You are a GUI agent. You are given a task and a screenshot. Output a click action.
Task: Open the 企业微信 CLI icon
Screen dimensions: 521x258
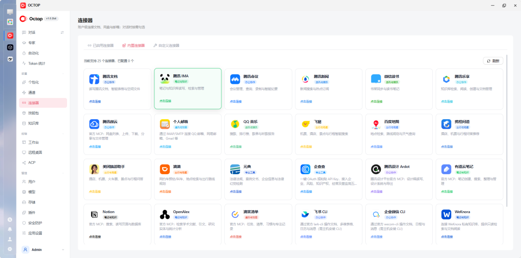point(376,215)
